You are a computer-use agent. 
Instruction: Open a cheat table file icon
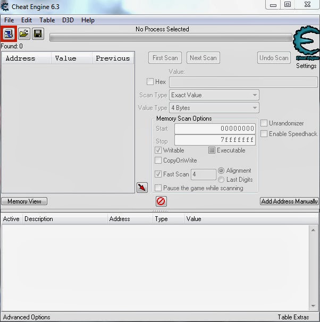pyautogui.click(x=24, y=33)
